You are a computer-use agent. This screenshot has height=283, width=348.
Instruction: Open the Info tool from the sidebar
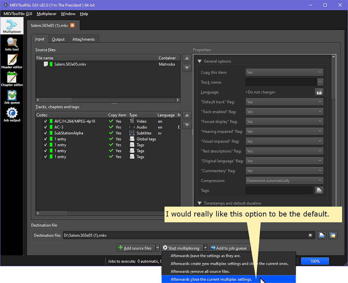click(x=12, y=44)
